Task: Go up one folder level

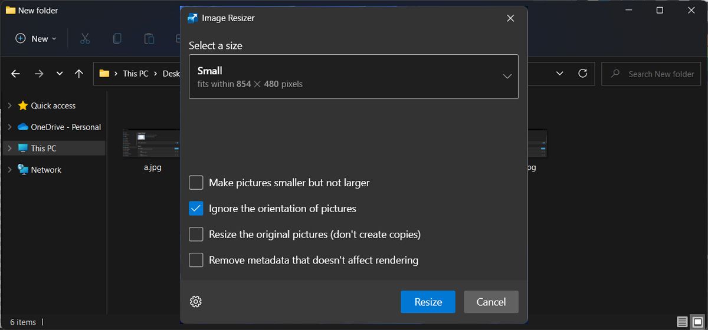Action: click(79, 74)
